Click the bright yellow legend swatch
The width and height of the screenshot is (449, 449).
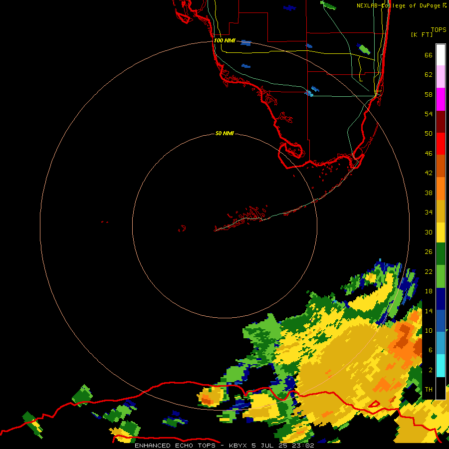click(441, 232)
